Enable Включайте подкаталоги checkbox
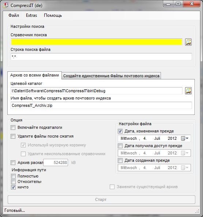Screen dimensions: 203x217 click(x=13, y=127)
